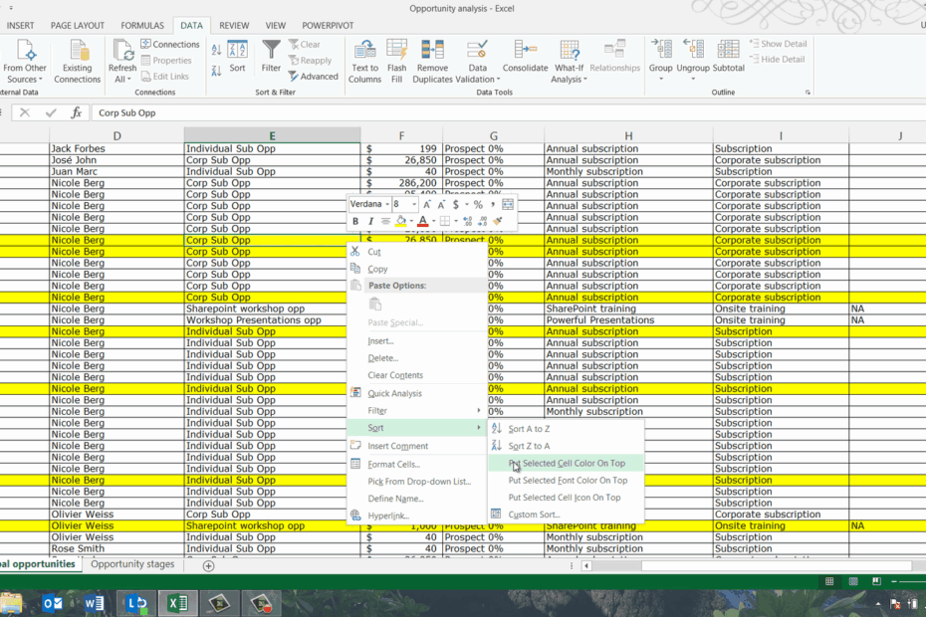Open the font size 8 dropdown
The width and height of the screenshot is (926, 617).
[x=414, y=205]
